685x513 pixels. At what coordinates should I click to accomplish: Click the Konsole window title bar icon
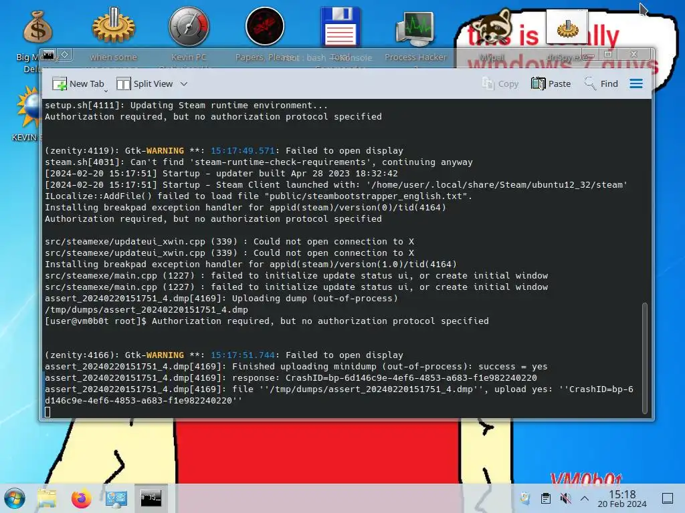[48, 55]
